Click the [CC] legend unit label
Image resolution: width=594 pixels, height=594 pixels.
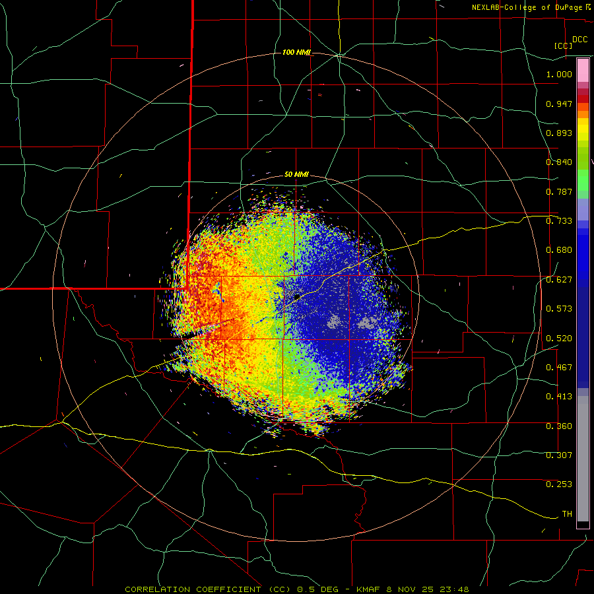pyautogui.click(x=564, y=46)
